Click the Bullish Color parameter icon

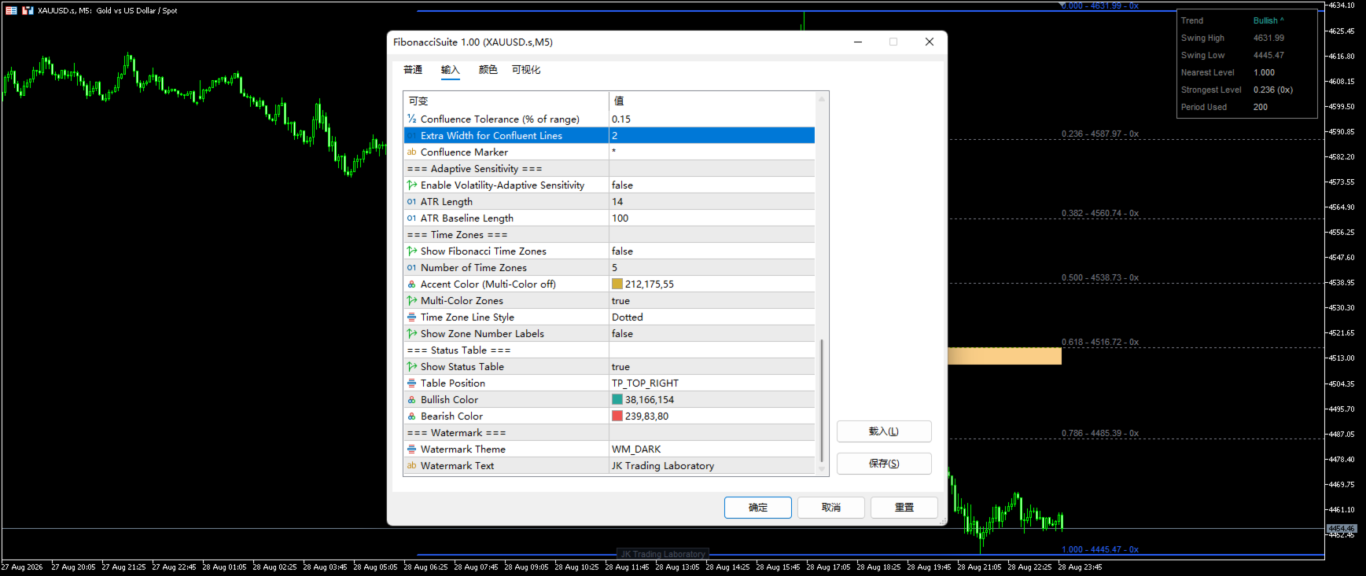coord(411,399)
